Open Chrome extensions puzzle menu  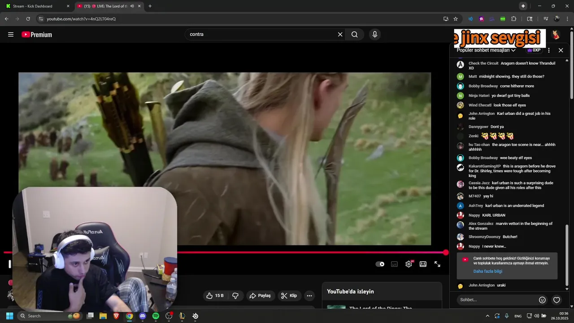(x=513, y=19)
